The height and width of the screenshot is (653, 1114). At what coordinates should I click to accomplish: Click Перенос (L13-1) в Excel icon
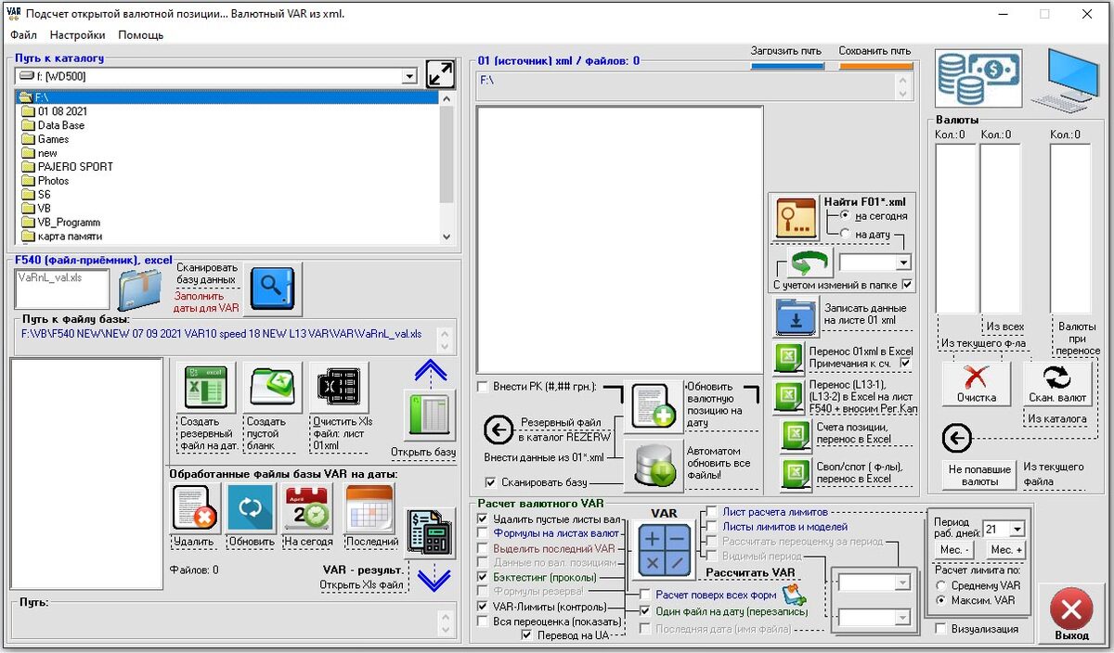coord(788,396)
